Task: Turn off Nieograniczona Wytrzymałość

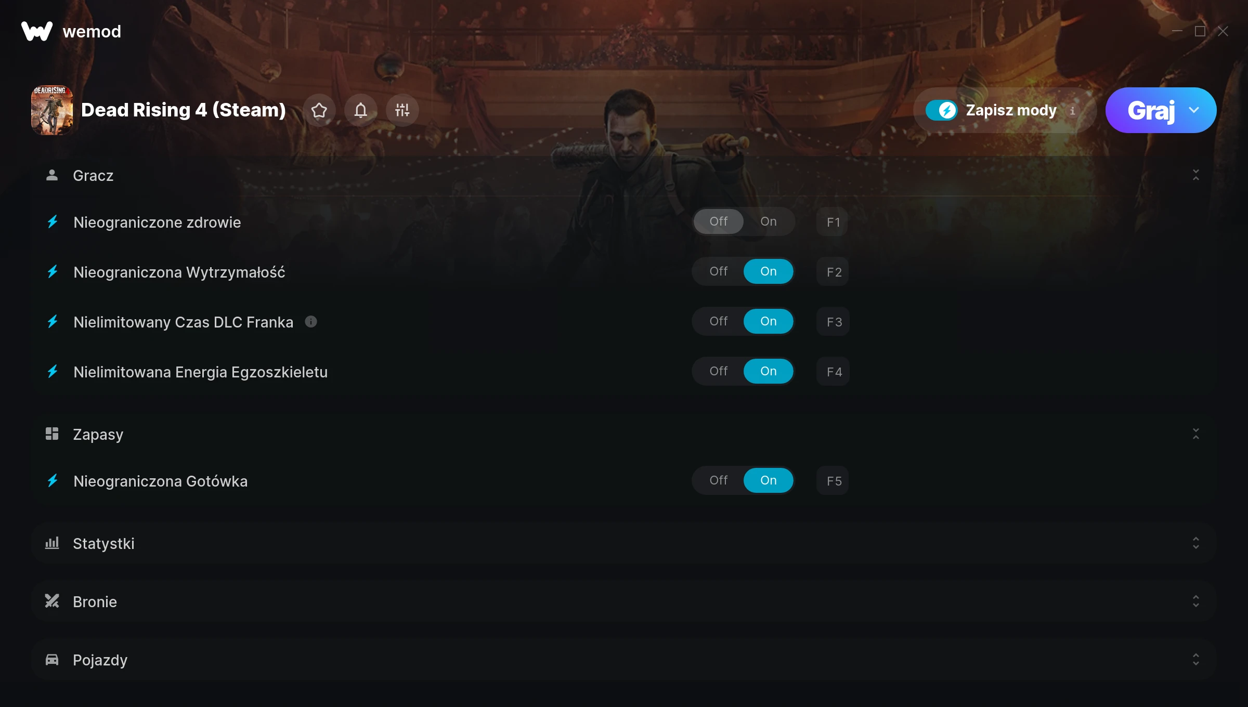Action: tap(719, 271)
